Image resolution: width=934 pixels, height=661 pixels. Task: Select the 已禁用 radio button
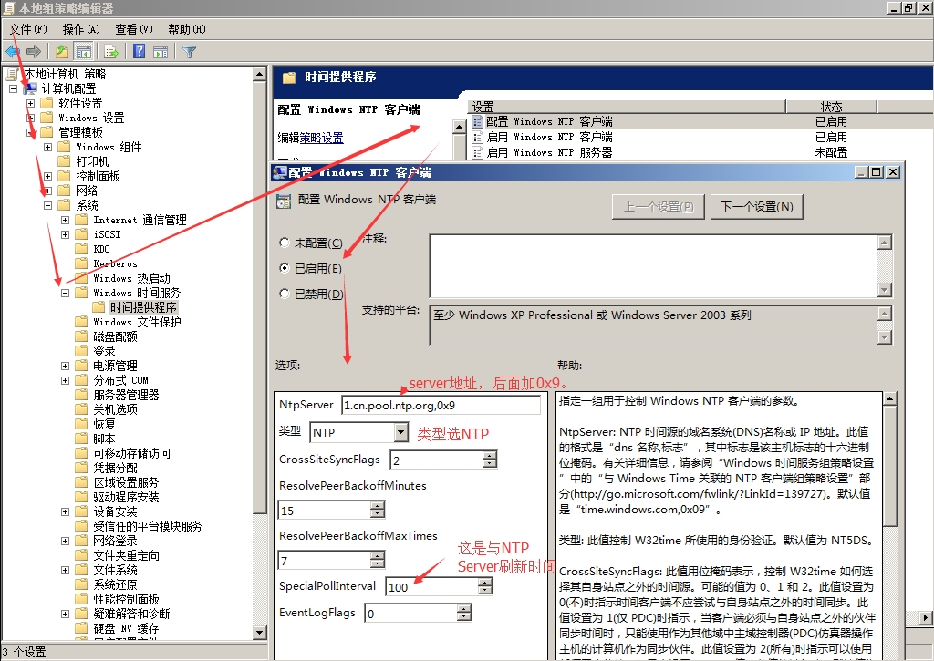[x=285, y=294]
